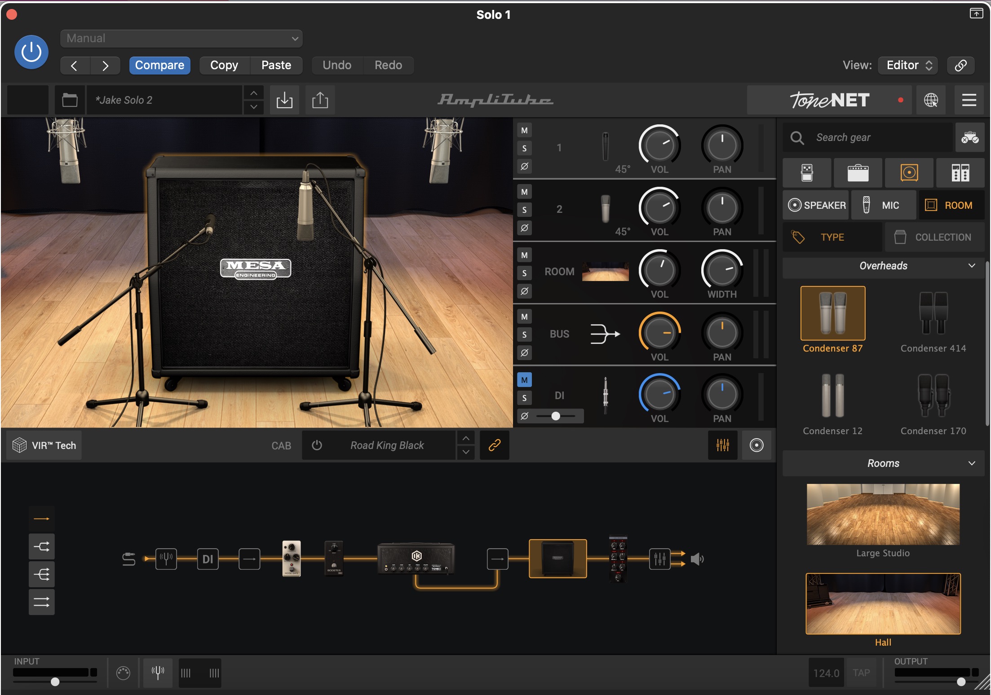Open the Road King Black cab selector
991x695 pixels.
pos(387,445)
